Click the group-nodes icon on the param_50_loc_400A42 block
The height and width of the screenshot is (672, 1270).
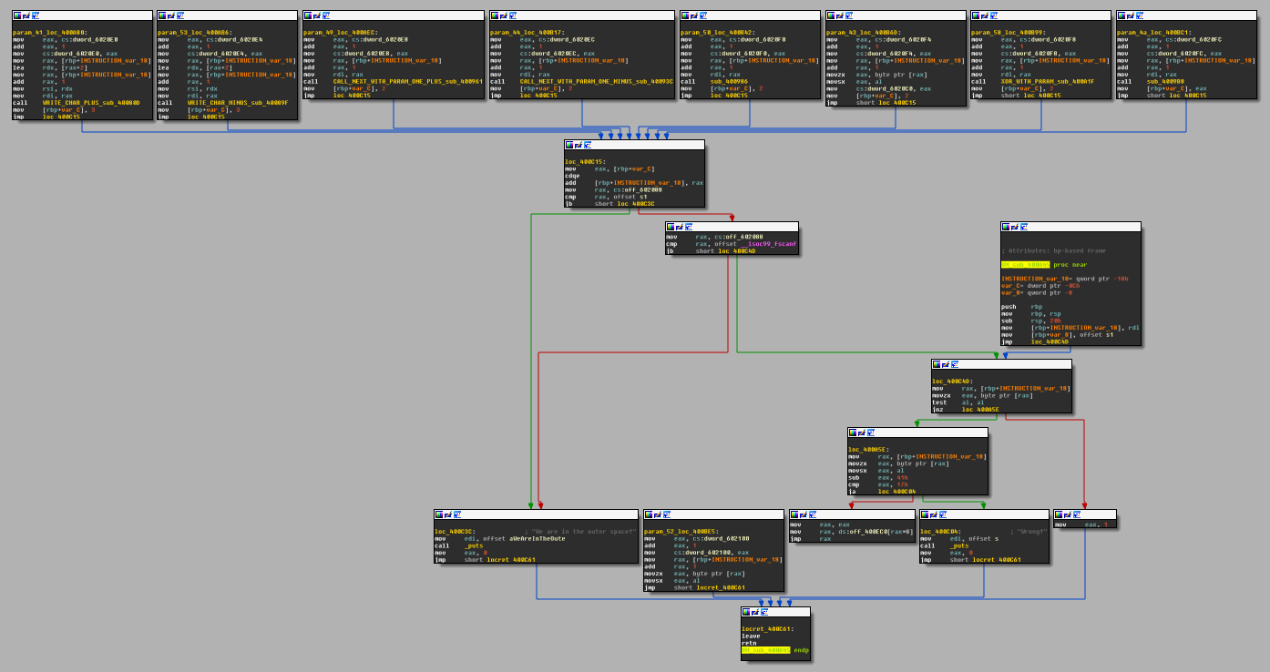(702, 15)
